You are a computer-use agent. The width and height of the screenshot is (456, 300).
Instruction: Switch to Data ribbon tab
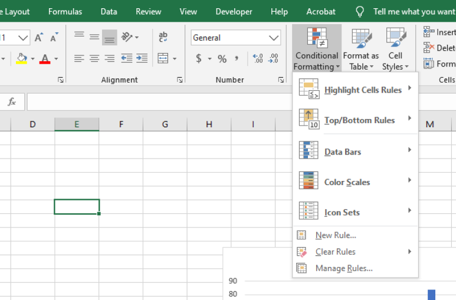tap(109, 12)
